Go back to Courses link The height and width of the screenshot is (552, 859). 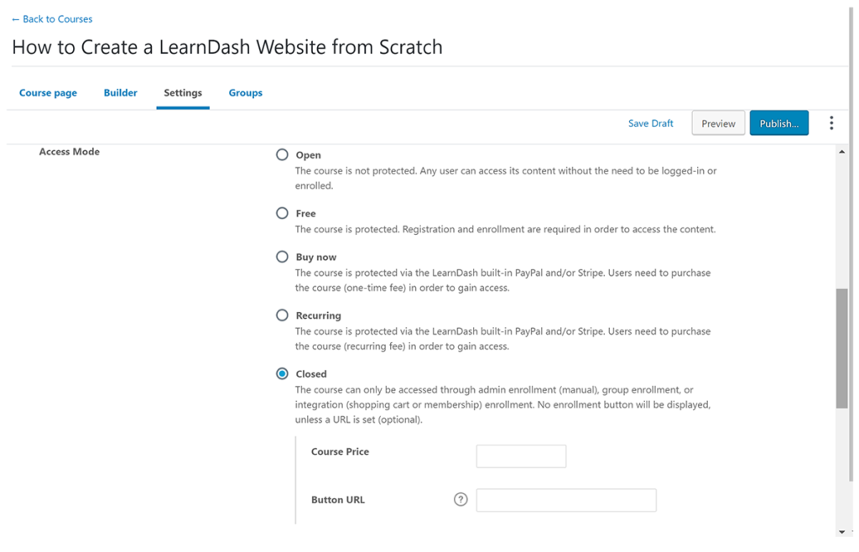pyautogui.click(x=52, y=18)
